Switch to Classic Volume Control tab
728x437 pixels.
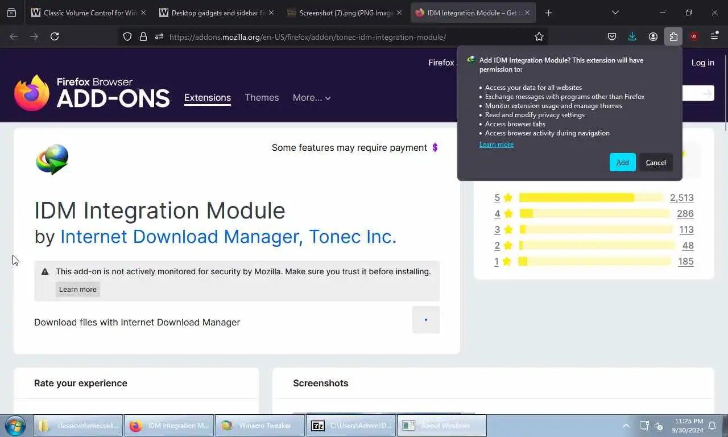coord(88,13)
